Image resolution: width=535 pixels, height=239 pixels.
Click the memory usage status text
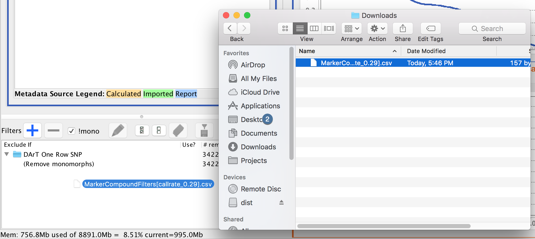pos(102,235)
